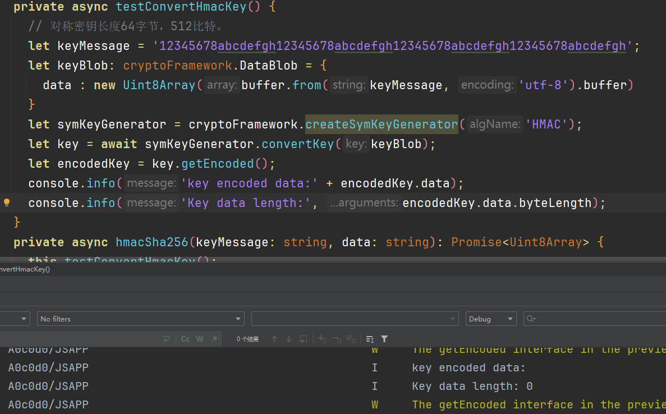Viewport: 666px width, 414px height.
Task: Click byteLength property in code
Action: coord(555,203)
